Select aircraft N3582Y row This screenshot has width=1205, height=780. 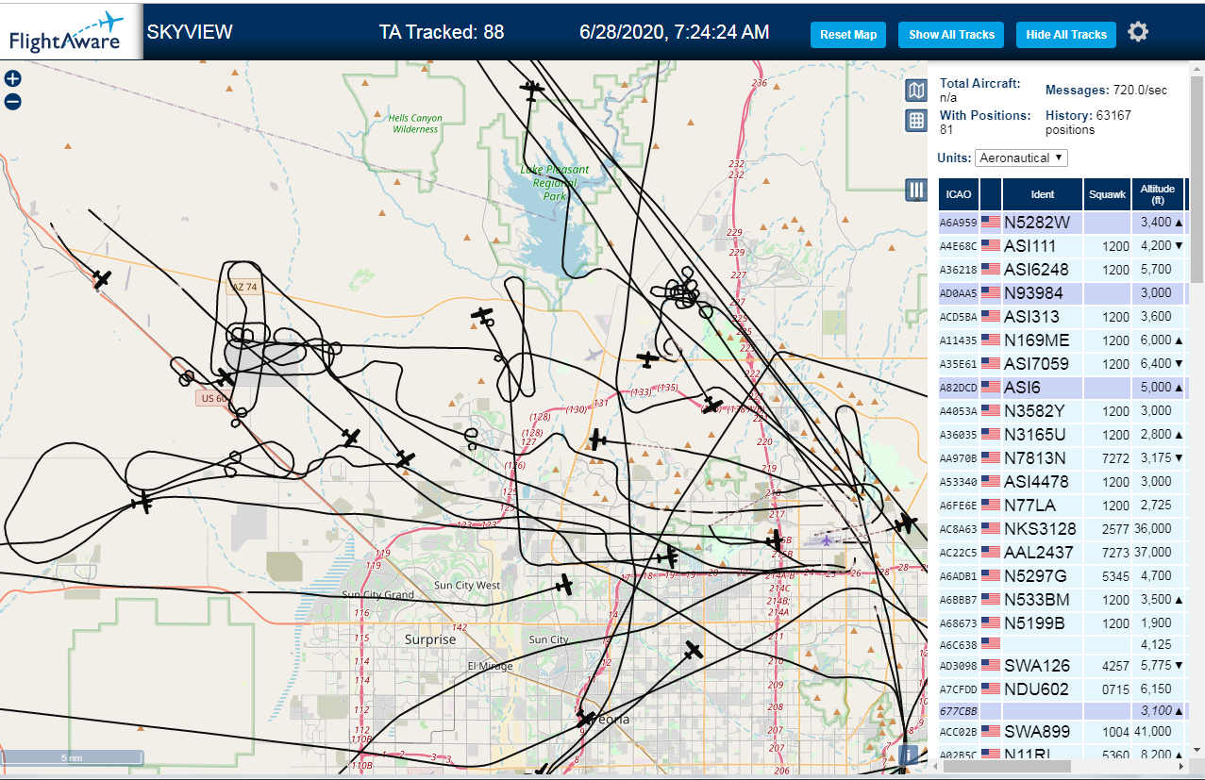coord(1062,411)
